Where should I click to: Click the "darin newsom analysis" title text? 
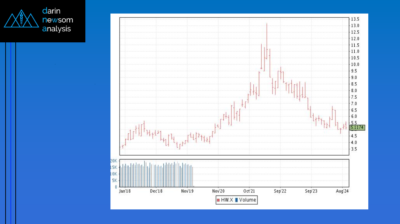(57, 20)
